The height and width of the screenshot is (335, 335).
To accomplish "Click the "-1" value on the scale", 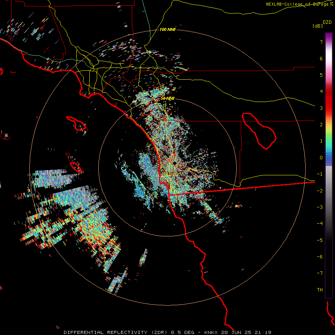I will 320,174.
